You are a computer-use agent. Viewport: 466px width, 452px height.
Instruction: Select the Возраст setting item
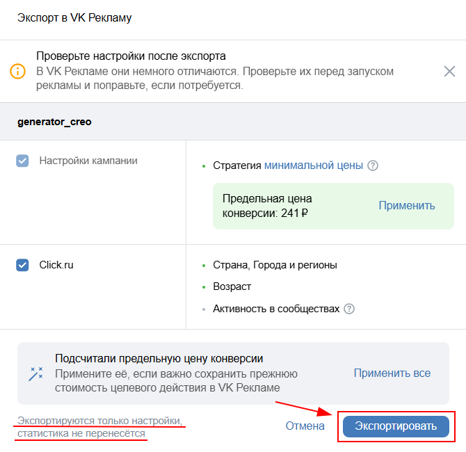pos(232,286)
